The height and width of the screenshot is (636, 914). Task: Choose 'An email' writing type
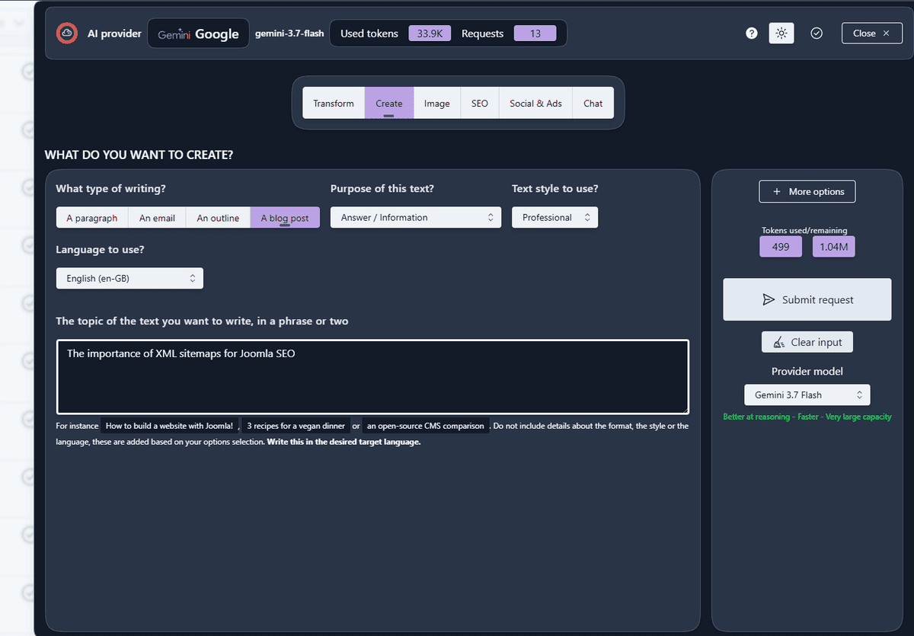click(157, 218)
